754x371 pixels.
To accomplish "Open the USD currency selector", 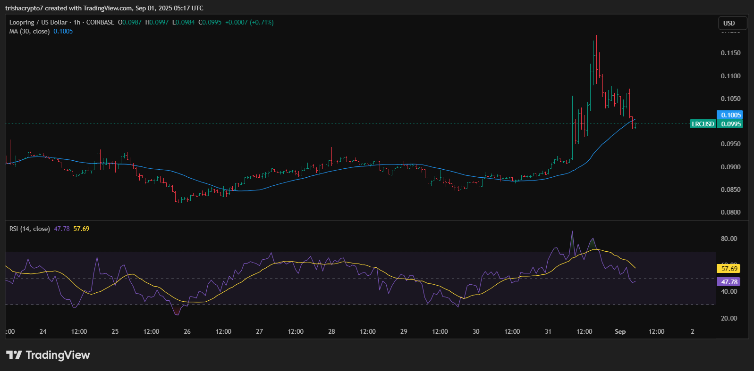I will click(x=732, y=23).
